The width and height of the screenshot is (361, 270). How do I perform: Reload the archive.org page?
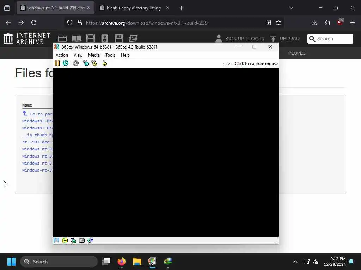tap(34, 22)
